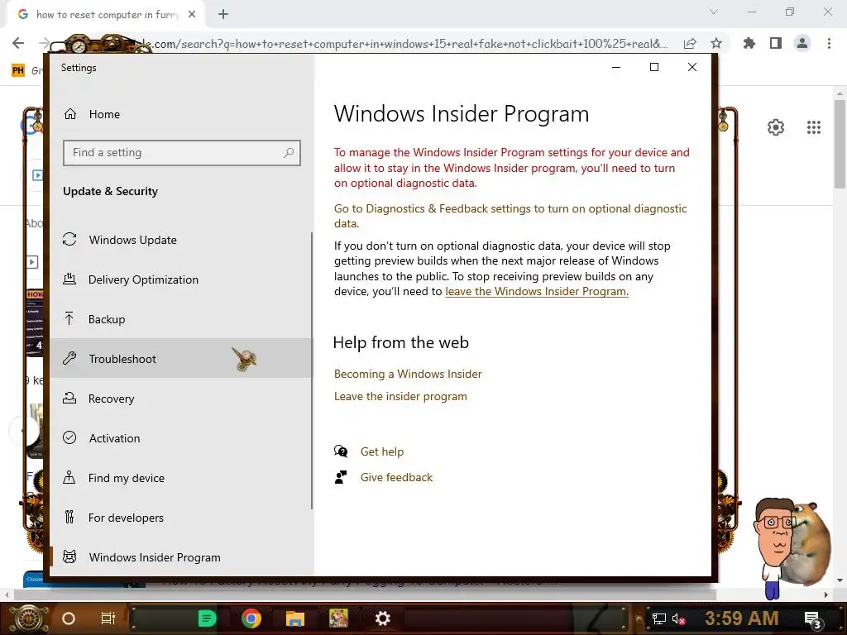Select Troubleshoot in the sidebar

(181, 359)
